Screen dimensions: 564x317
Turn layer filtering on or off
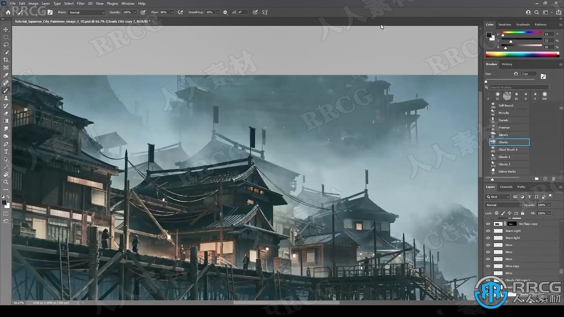pyautogui.click(x=550, y=196)
